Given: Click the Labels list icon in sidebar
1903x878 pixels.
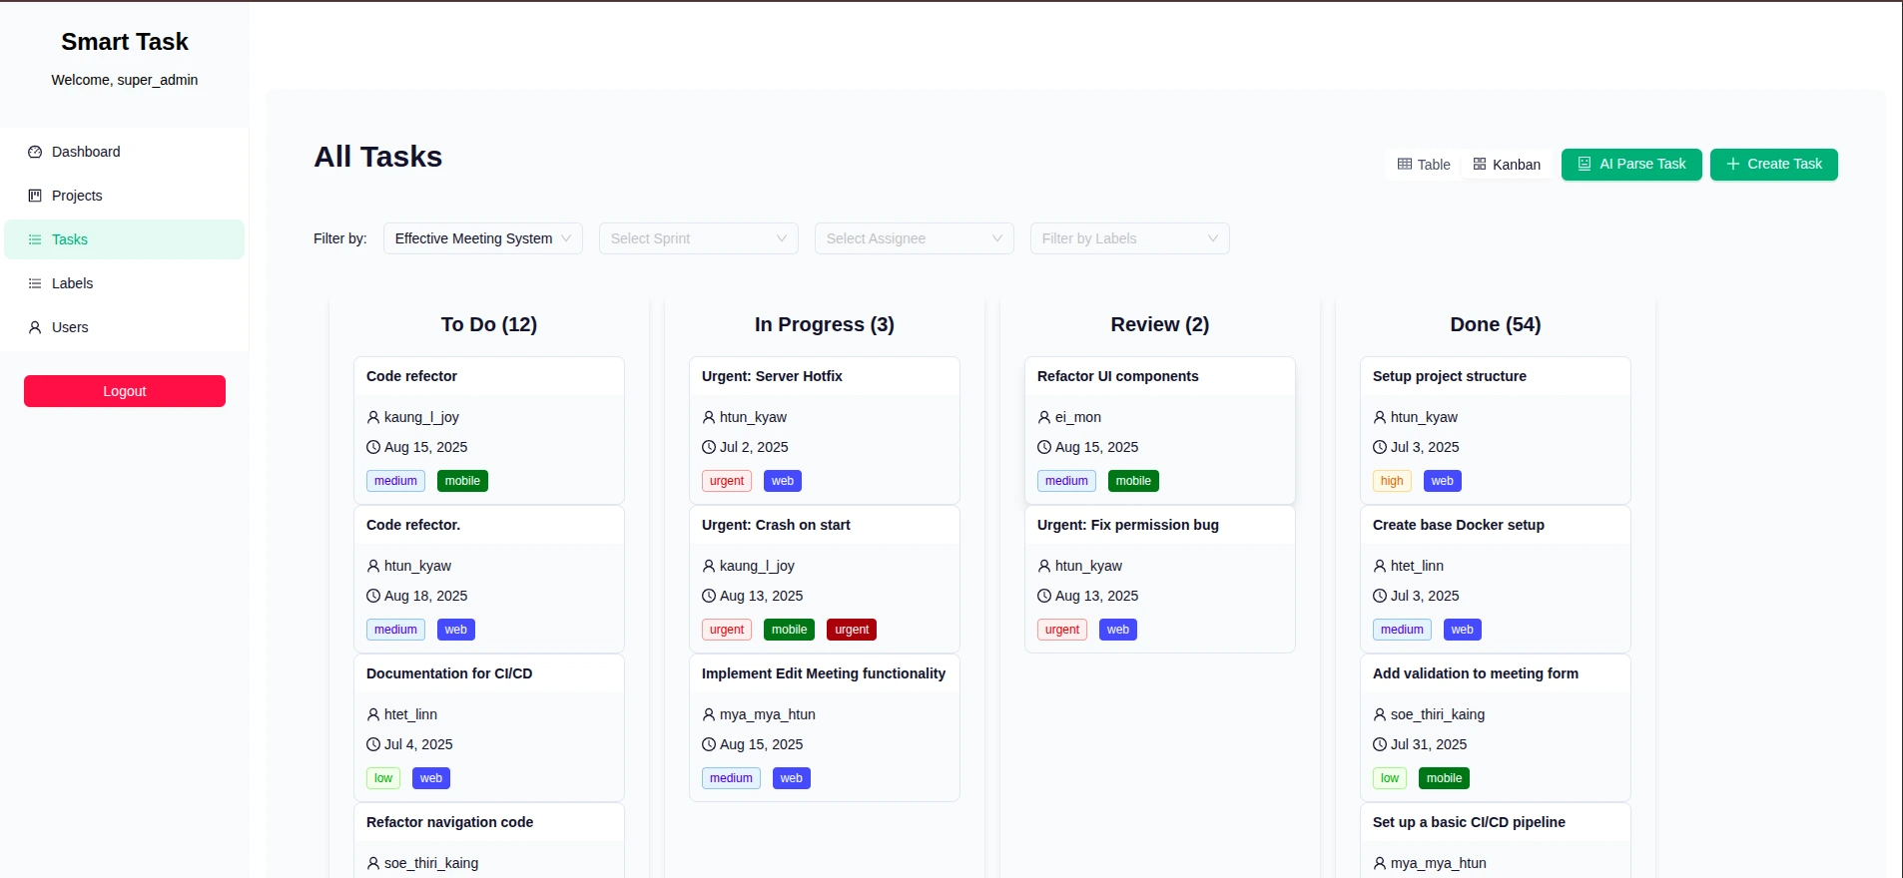Looking at the screenshot, I should [35, 283].
